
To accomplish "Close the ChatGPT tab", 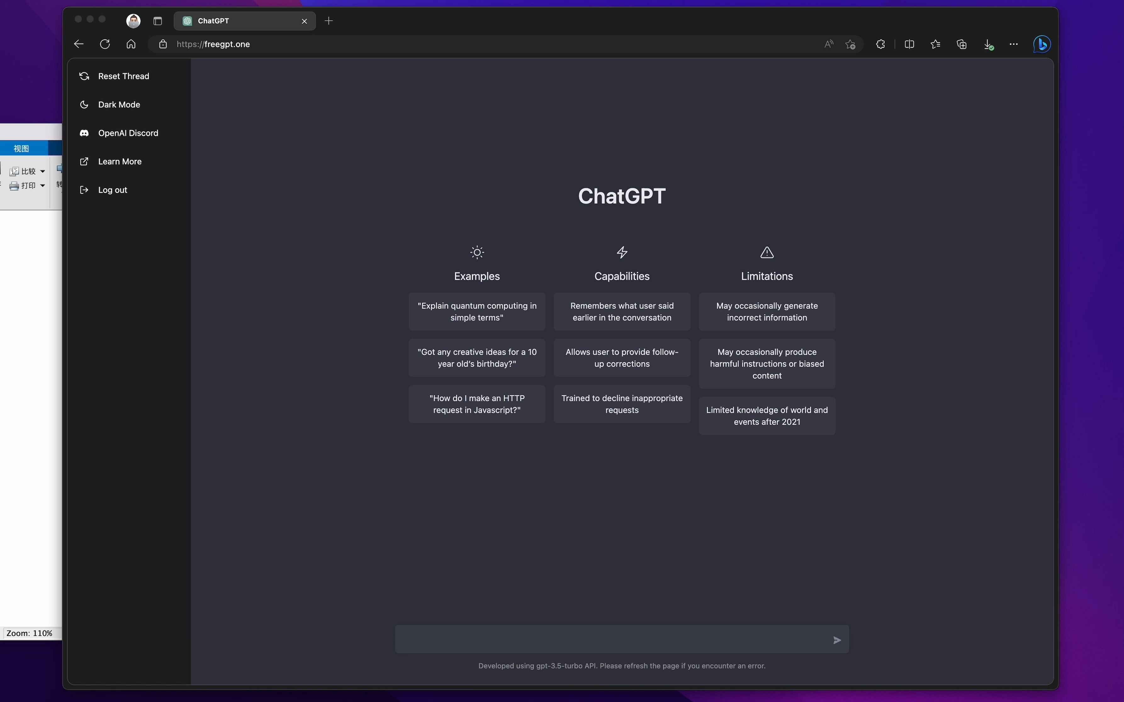I will click(x=304, y=21).
